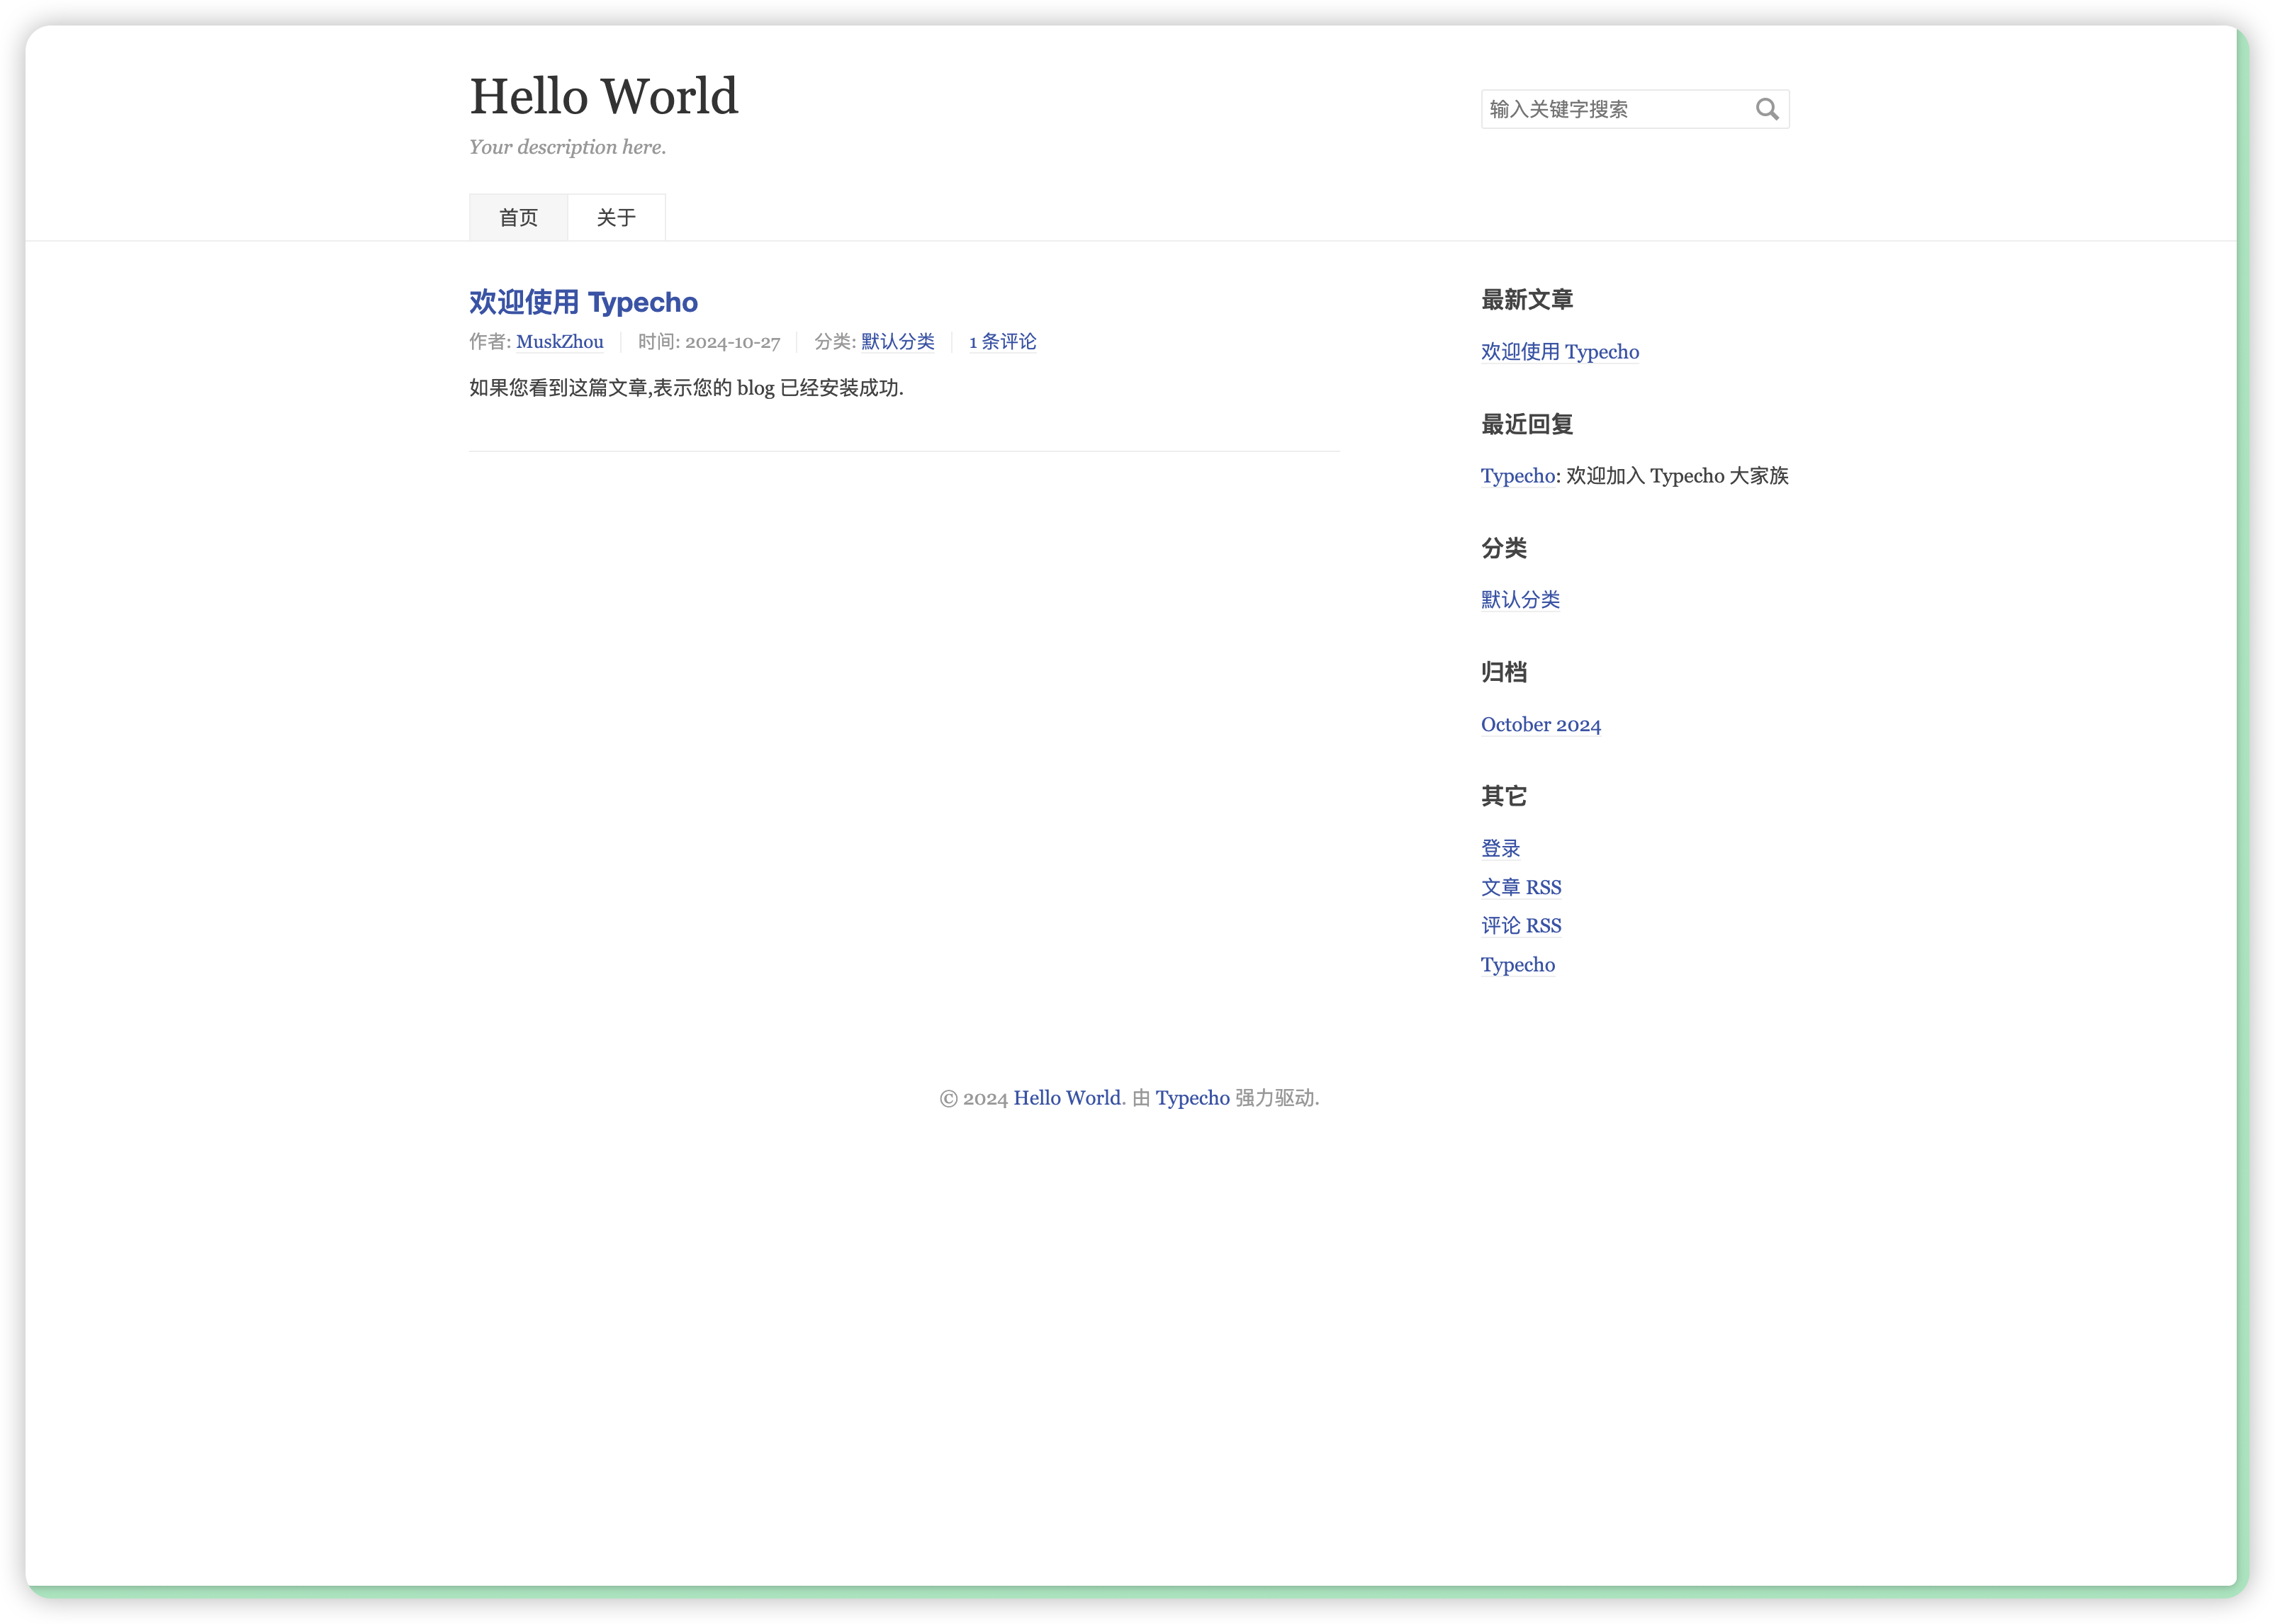Image resolution: width=2275 pixels, height=1624 pixels.
Task: Open the 首页 navigation tab
Action: 518,217
